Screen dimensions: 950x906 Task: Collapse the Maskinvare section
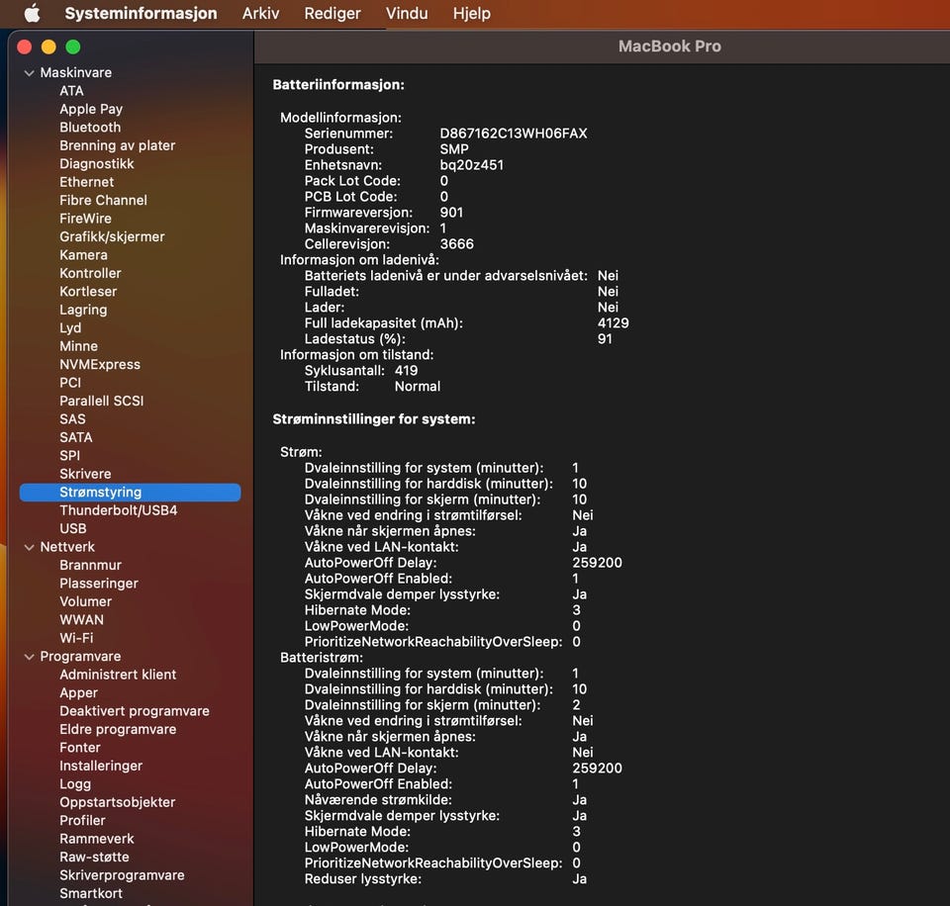(28, 73)
